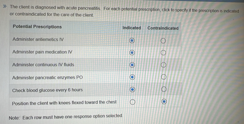Screen dimensions: 244x124
Task: Set pancreatic enzymes PO to Contraindicated
Action: [x=164, y=77]
